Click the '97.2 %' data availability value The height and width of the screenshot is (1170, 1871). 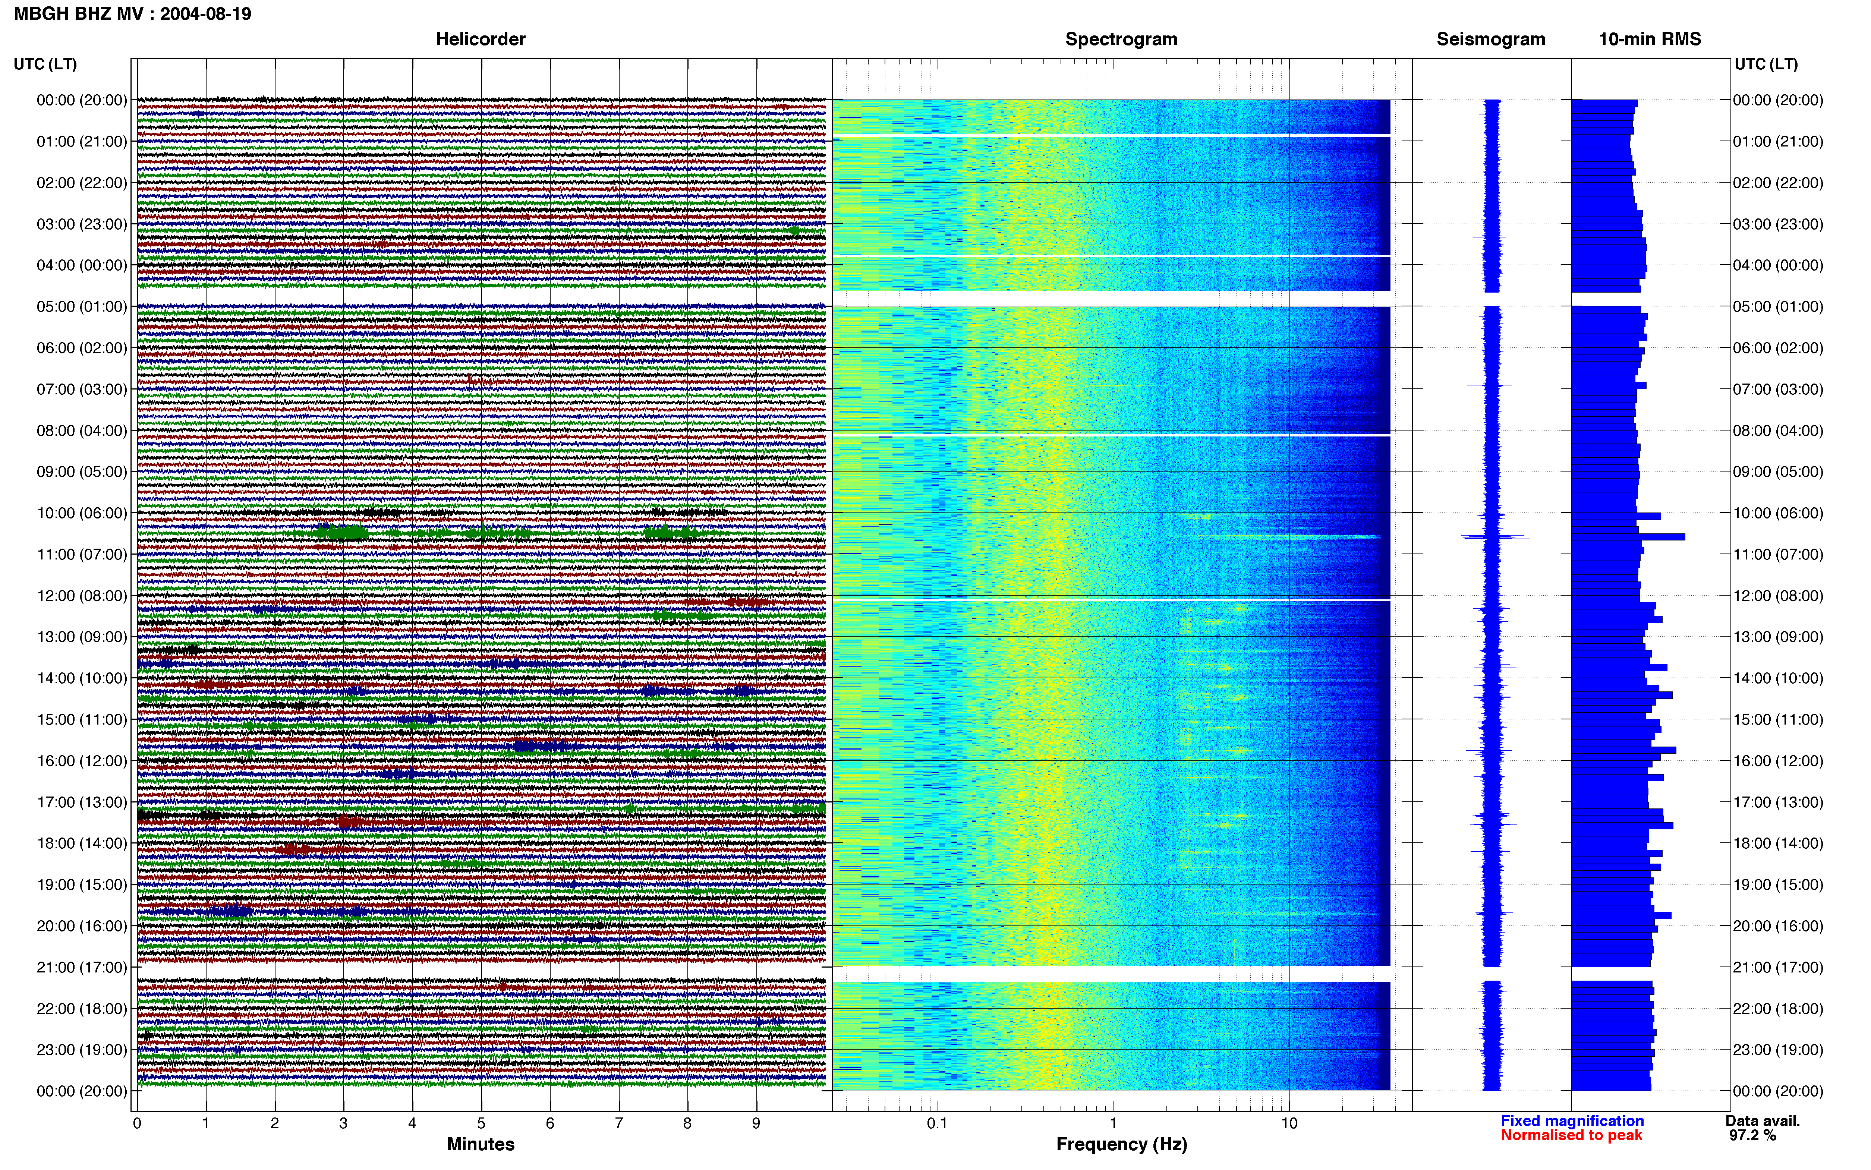tap(1752, 1136)
